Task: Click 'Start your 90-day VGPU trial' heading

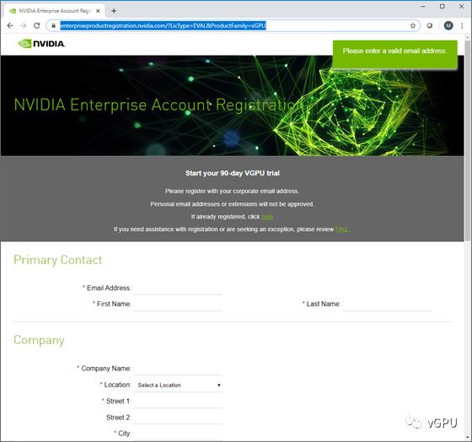Action: click(x=233, y=173)
